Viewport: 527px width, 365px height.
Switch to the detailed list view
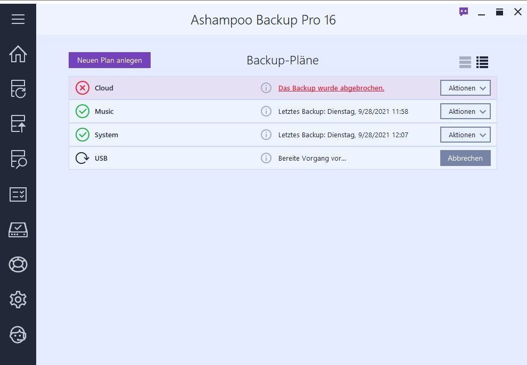coord(482,62)
